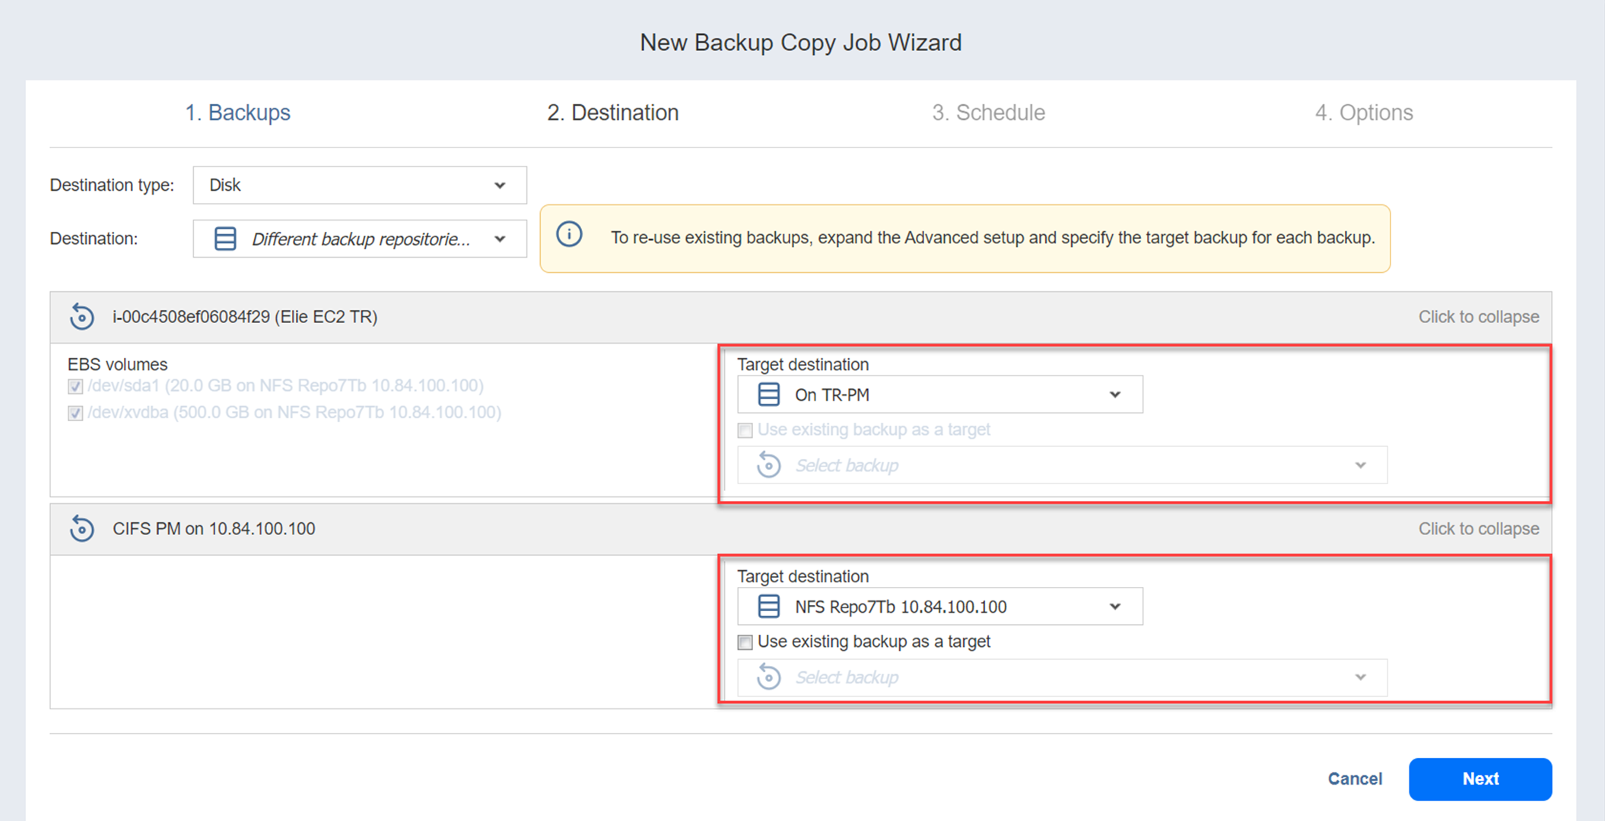Click the backup icon beside Elie EC2 TR

click(81, 316)
